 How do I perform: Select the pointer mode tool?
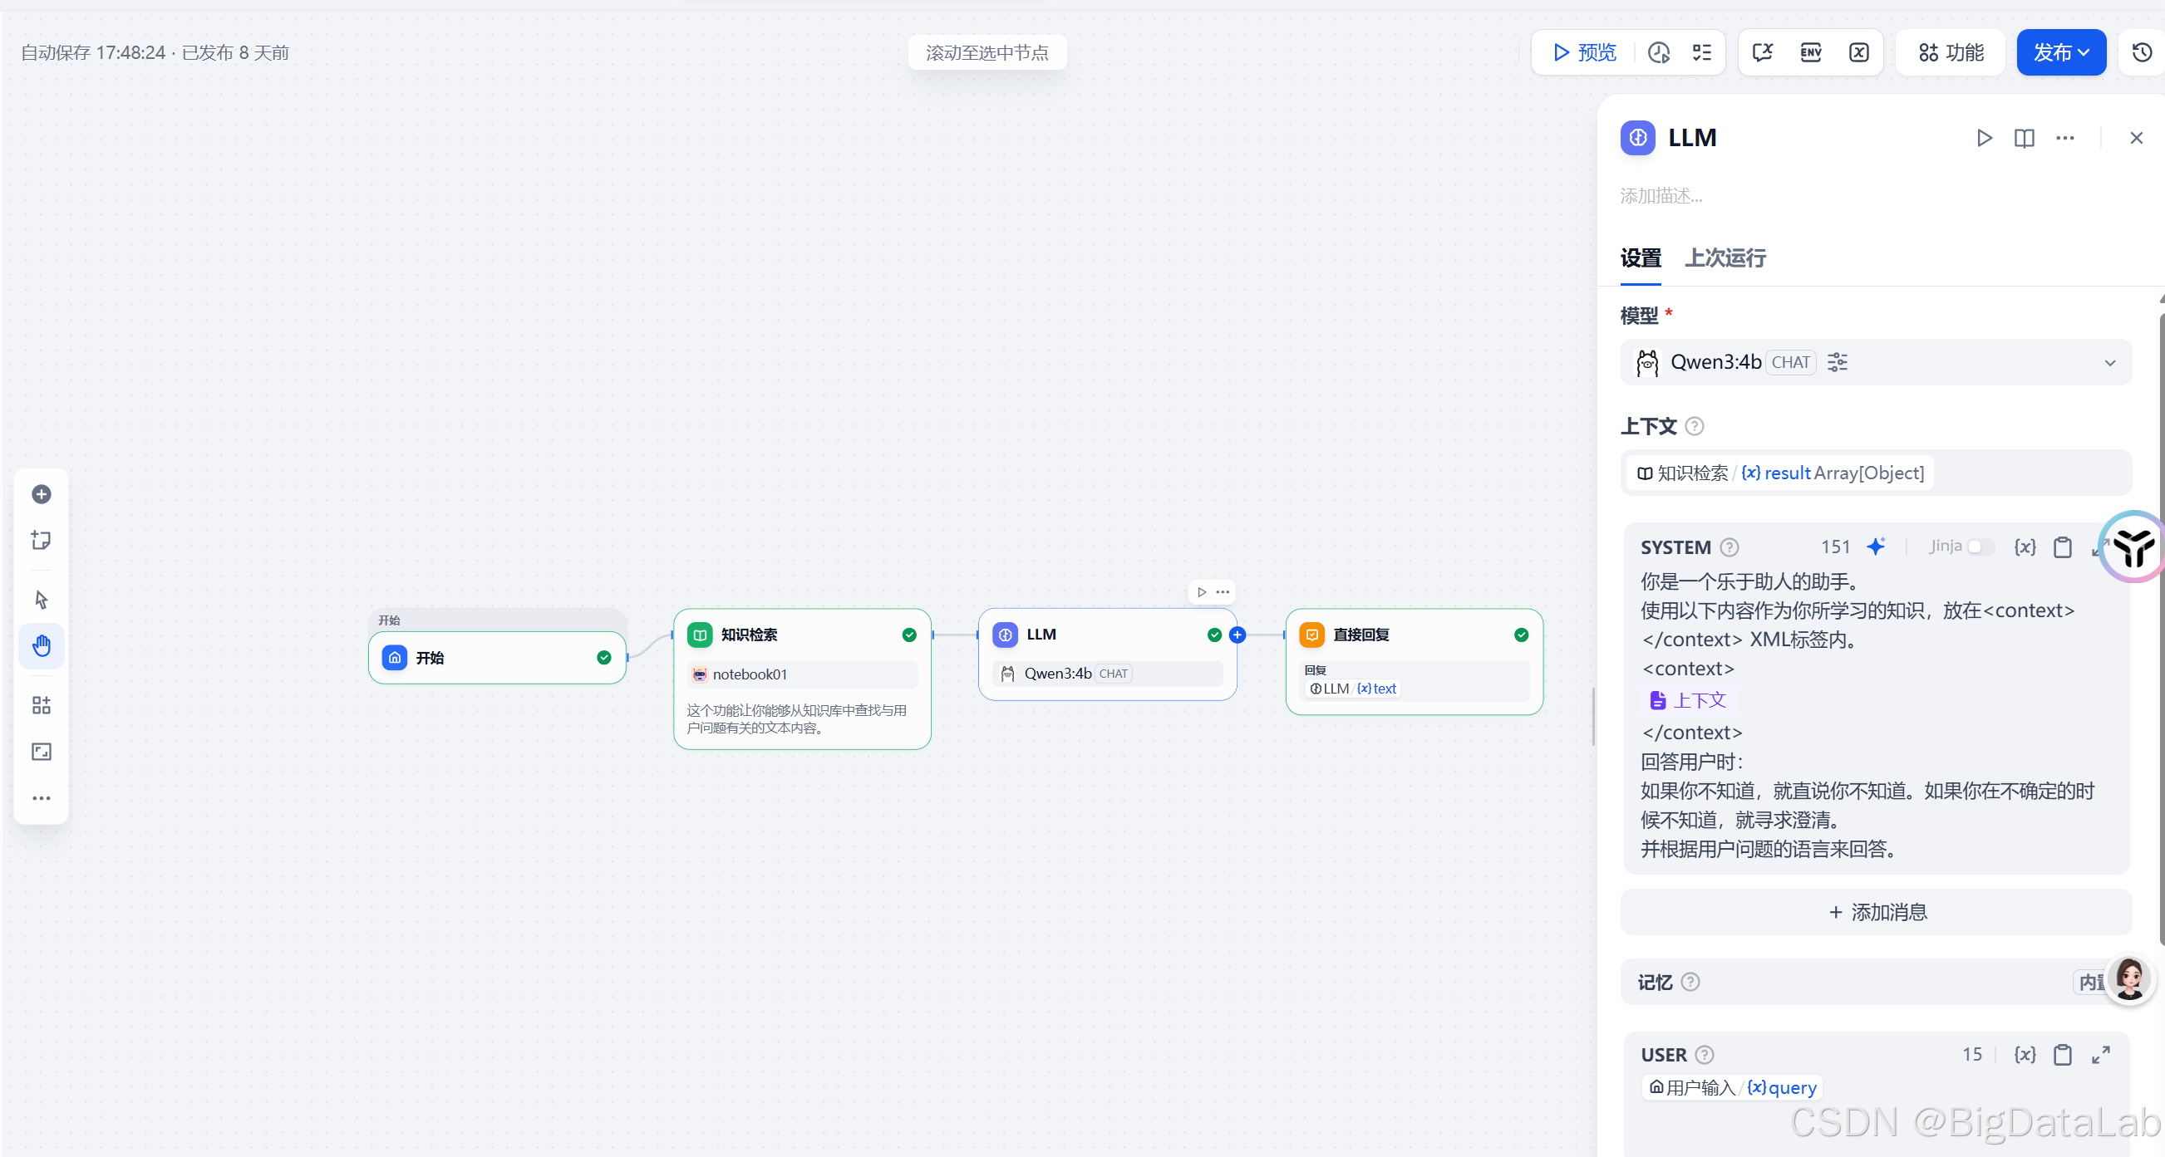click(42, 599)
